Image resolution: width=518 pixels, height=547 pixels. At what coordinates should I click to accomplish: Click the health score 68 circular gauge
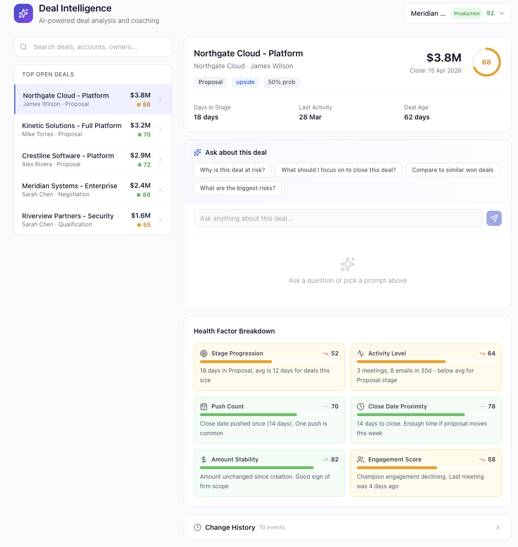pos(486,62)
